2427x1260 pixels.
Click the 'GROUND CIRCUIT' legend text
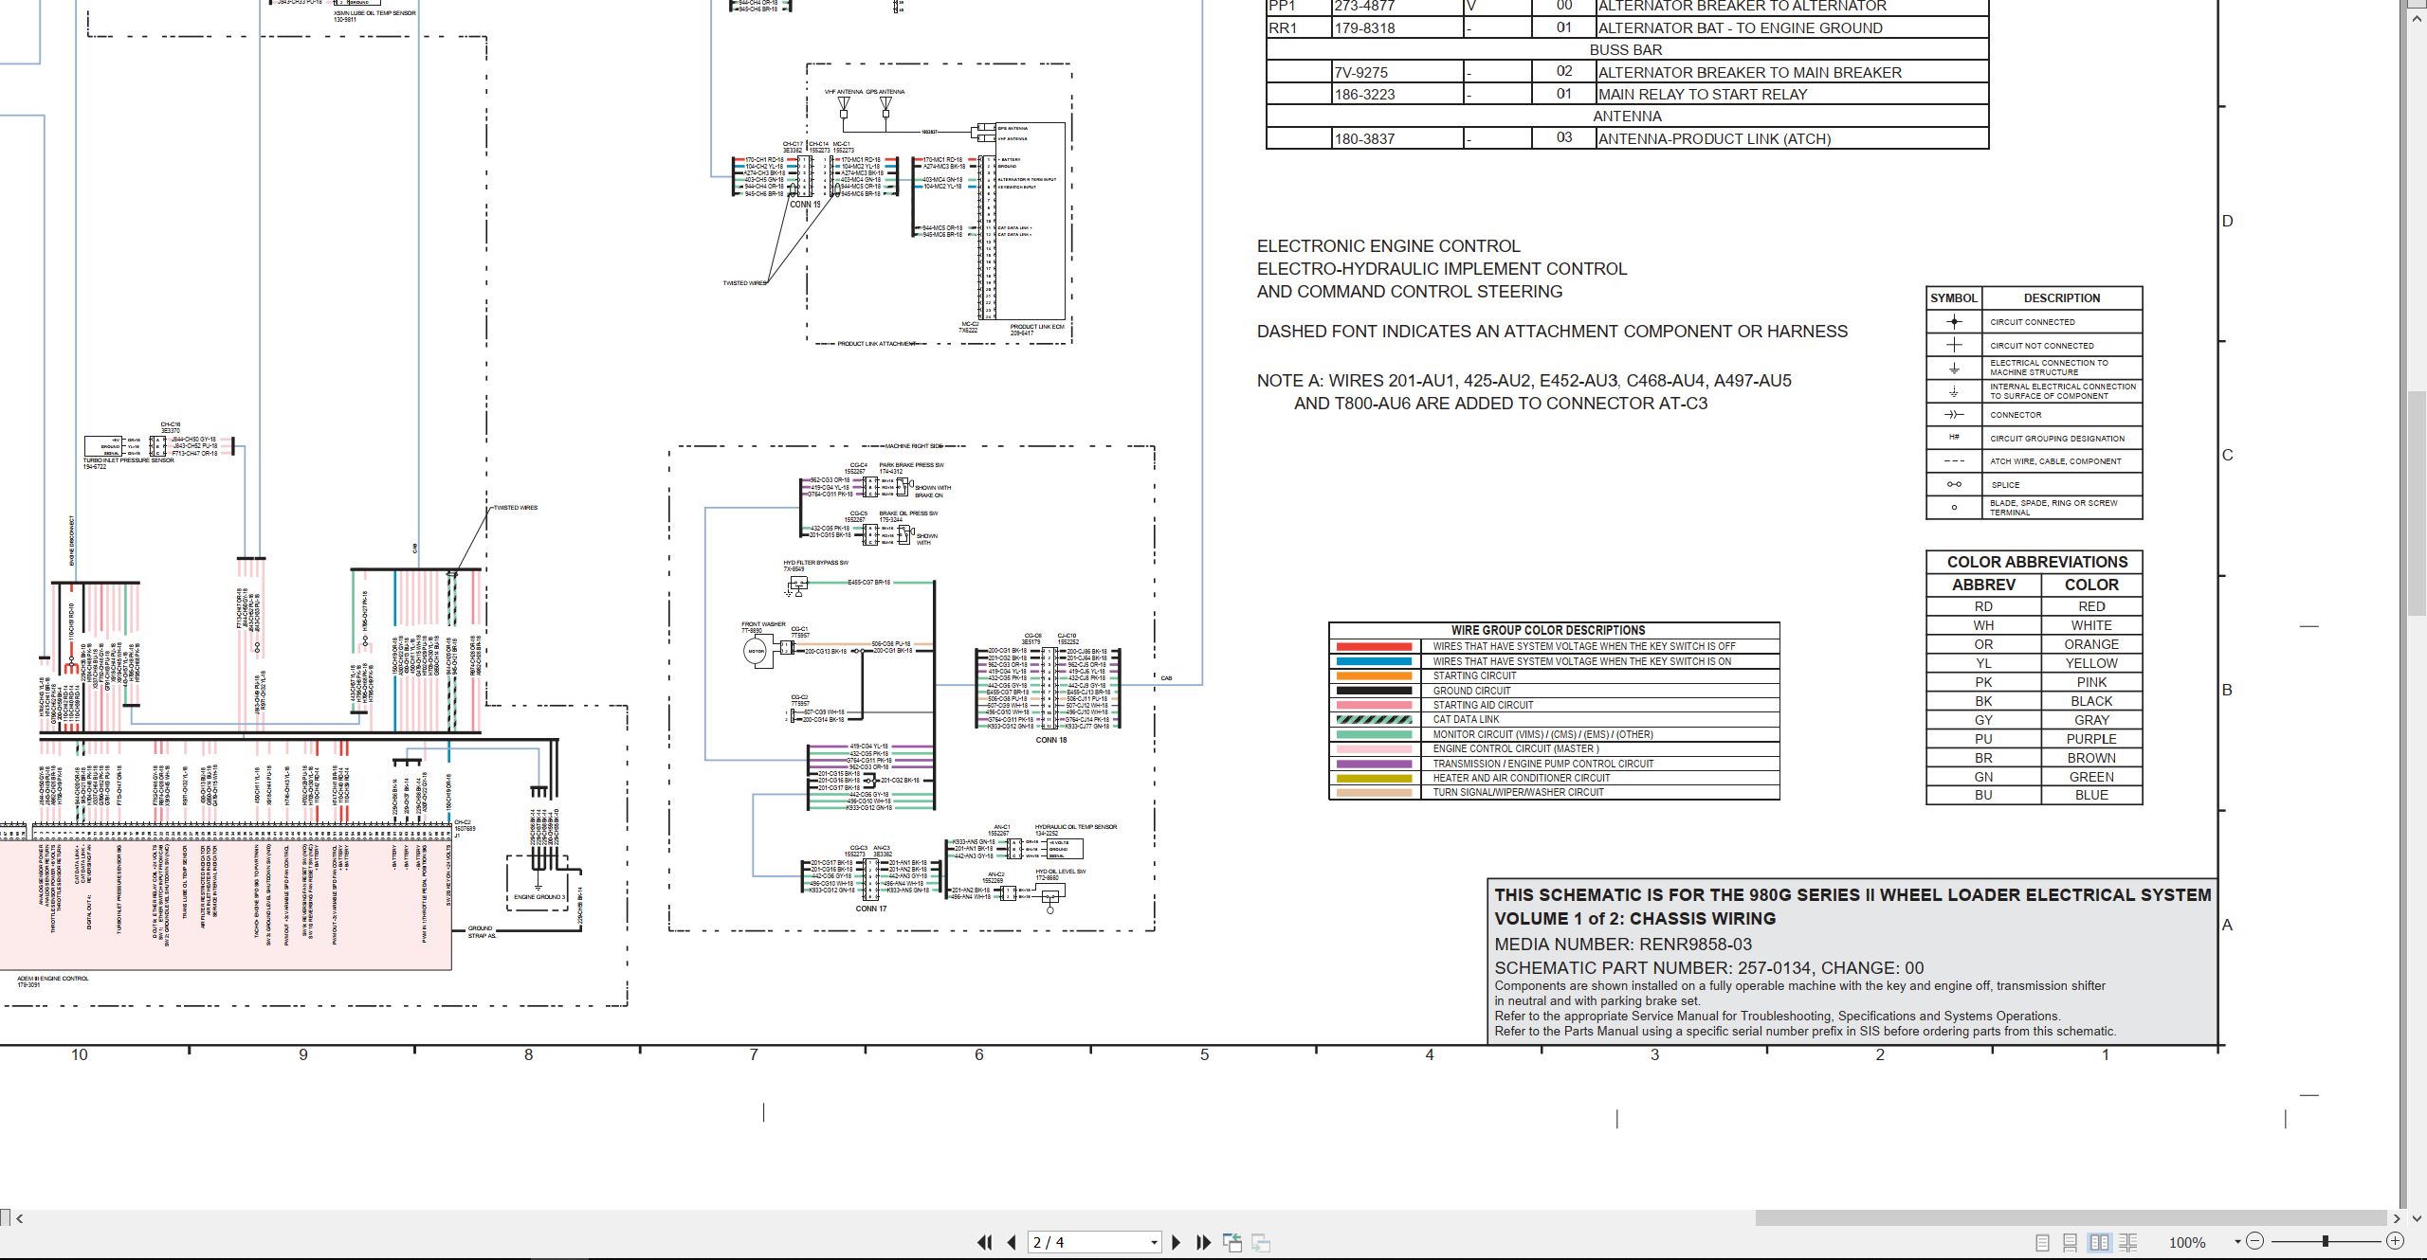1471,691
